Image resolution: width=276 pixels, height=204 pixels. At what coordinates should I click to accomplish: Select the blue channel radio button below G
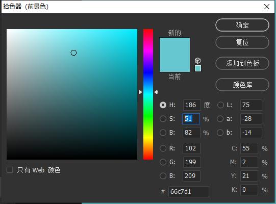pyautogui.click(x=163, y=175)
